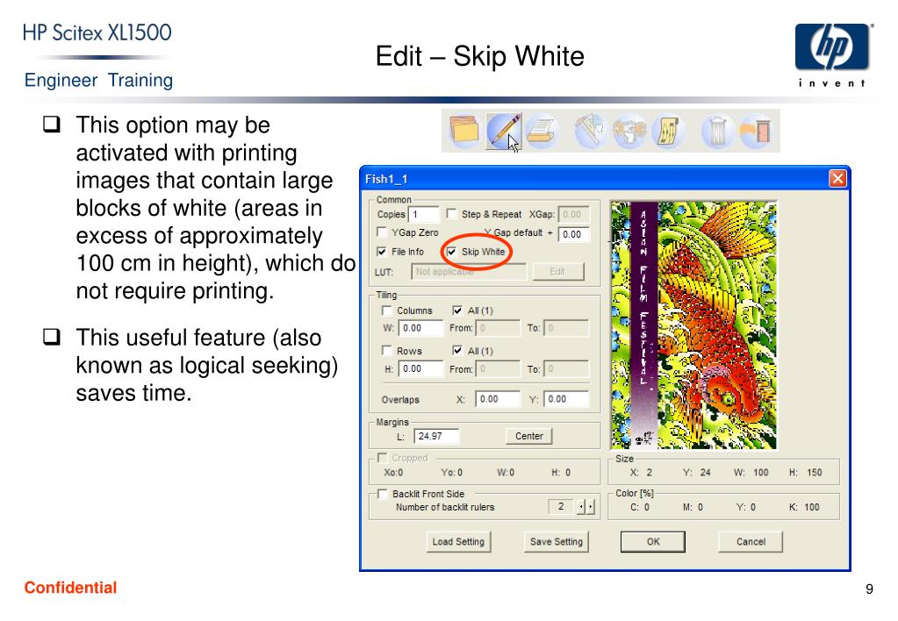
Task: Select the pencil Edit tool icon
Action: [x=504, y=131]
